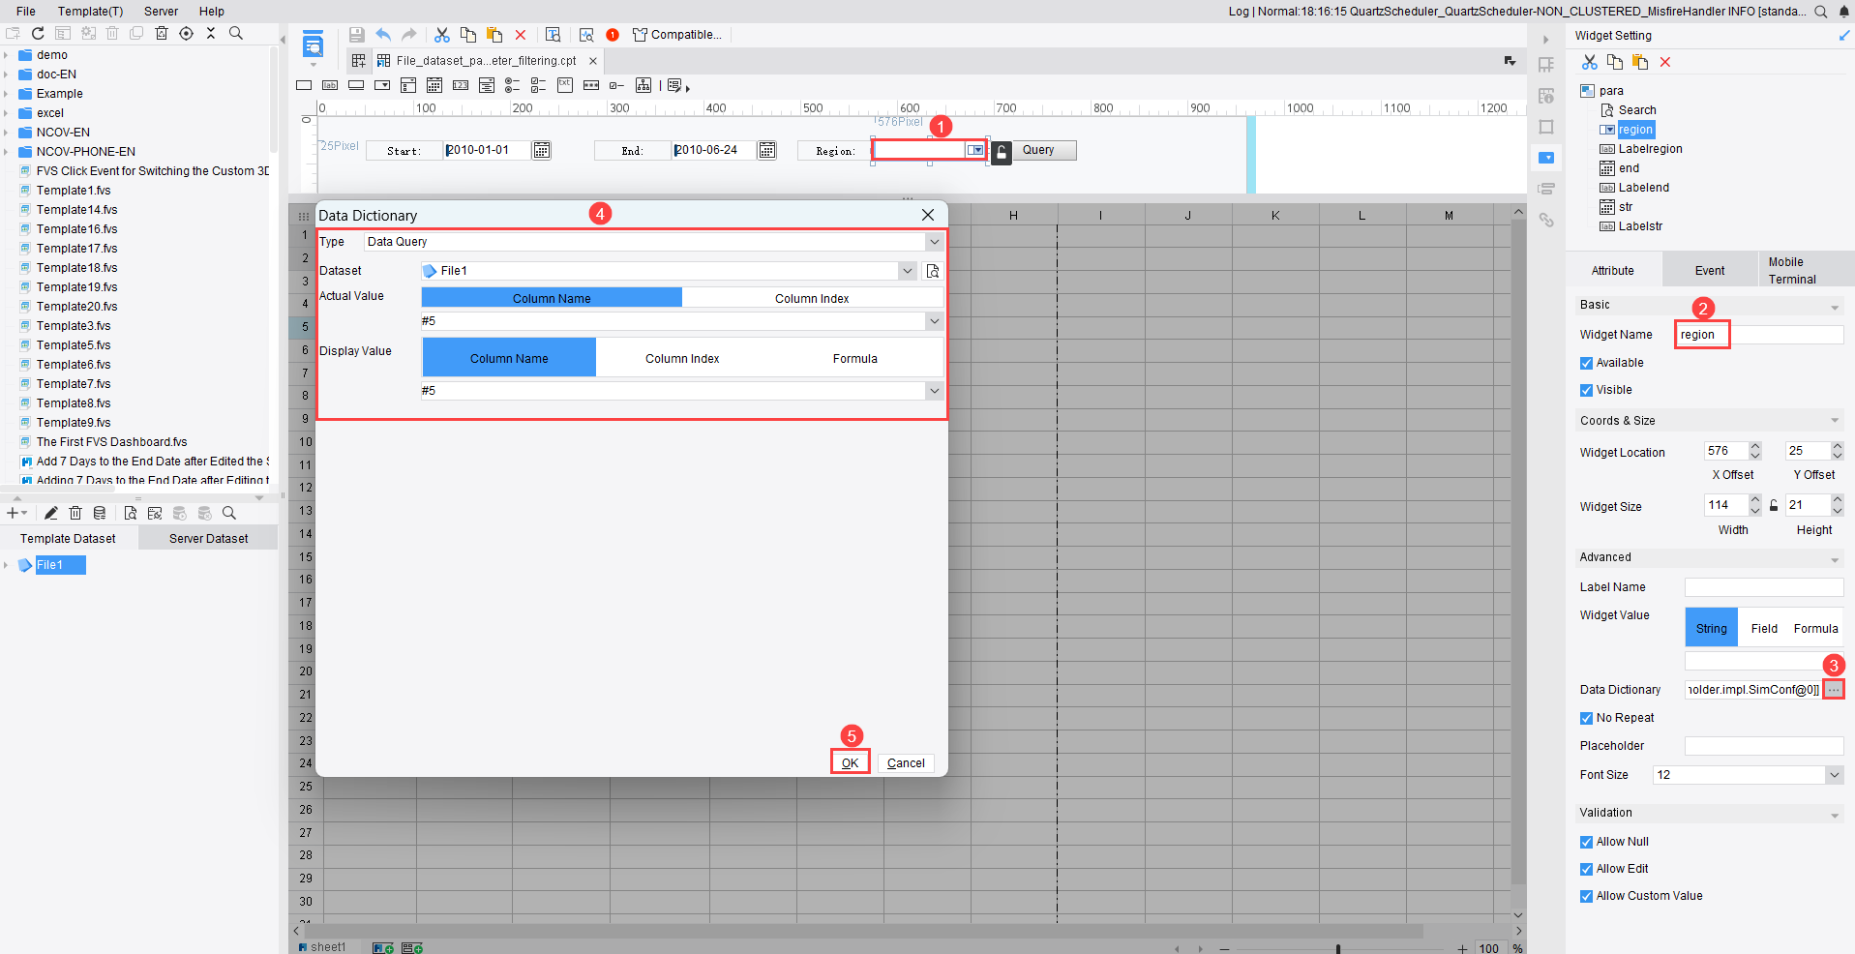Toggle the Allow Edit checkbox
1855x954 pixels.
coord(1586,869)
